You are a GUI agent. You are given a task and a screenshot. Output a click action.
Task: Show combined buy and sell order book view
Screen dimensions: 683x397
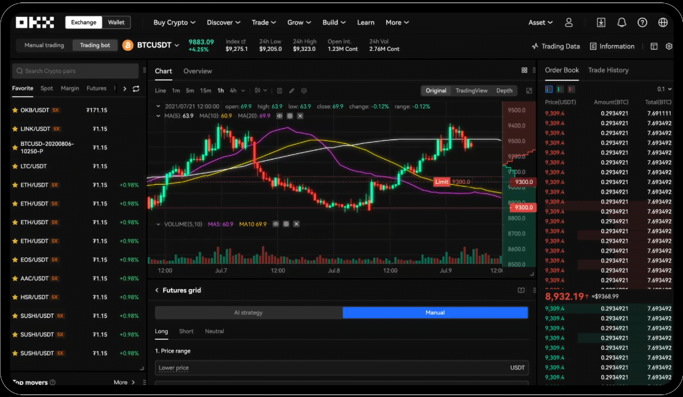pos(549,89)
